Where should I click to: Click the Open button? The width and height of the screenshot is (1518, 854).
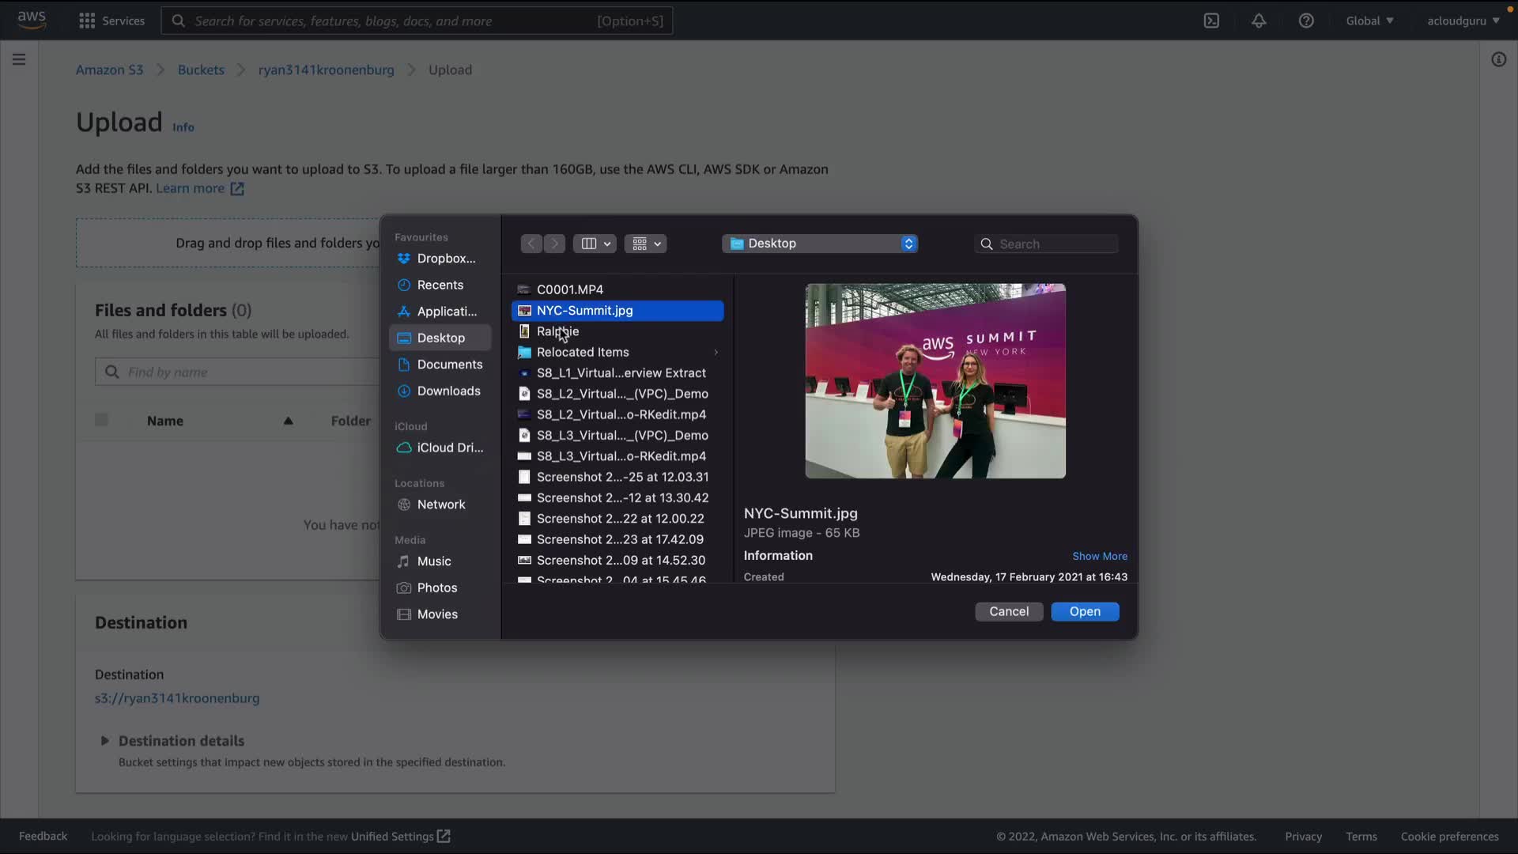click(1085, 611)
